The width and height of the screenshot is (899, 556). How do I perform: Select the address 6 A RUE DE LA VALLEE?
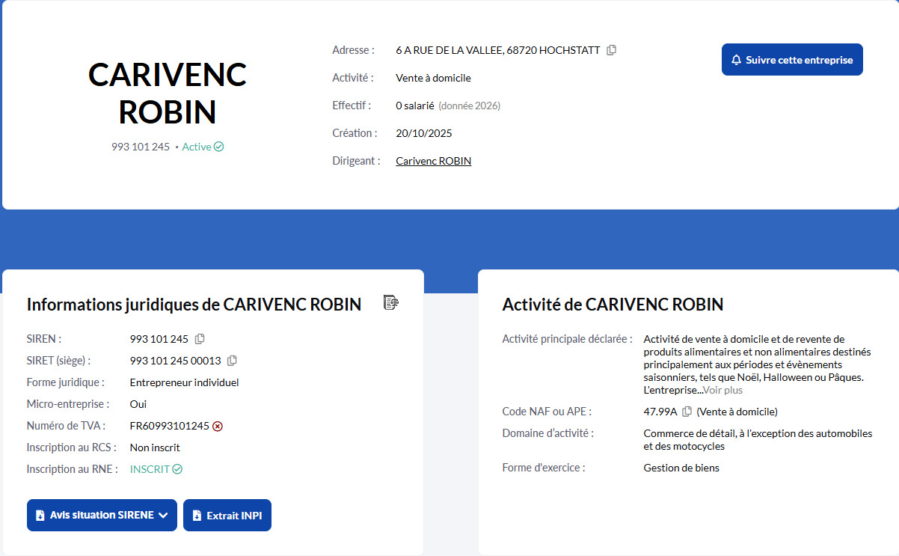(497, 49)
